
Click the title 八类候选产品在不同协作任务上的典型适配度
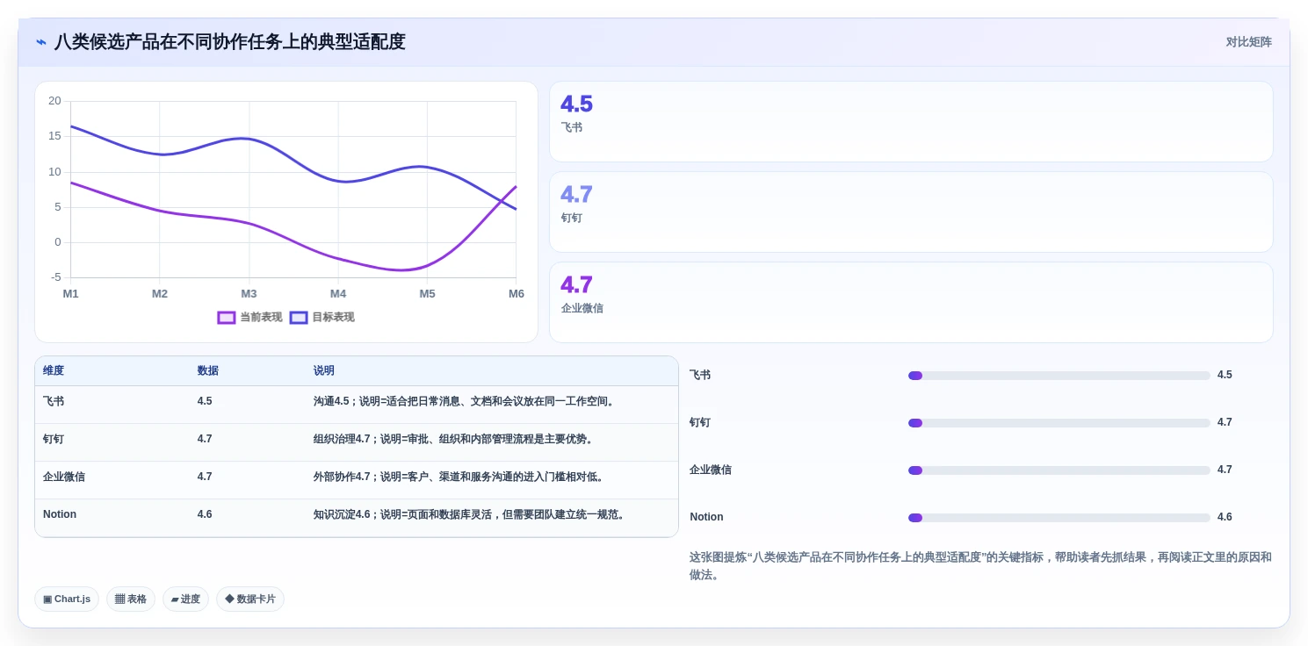[x=230, y=42]
